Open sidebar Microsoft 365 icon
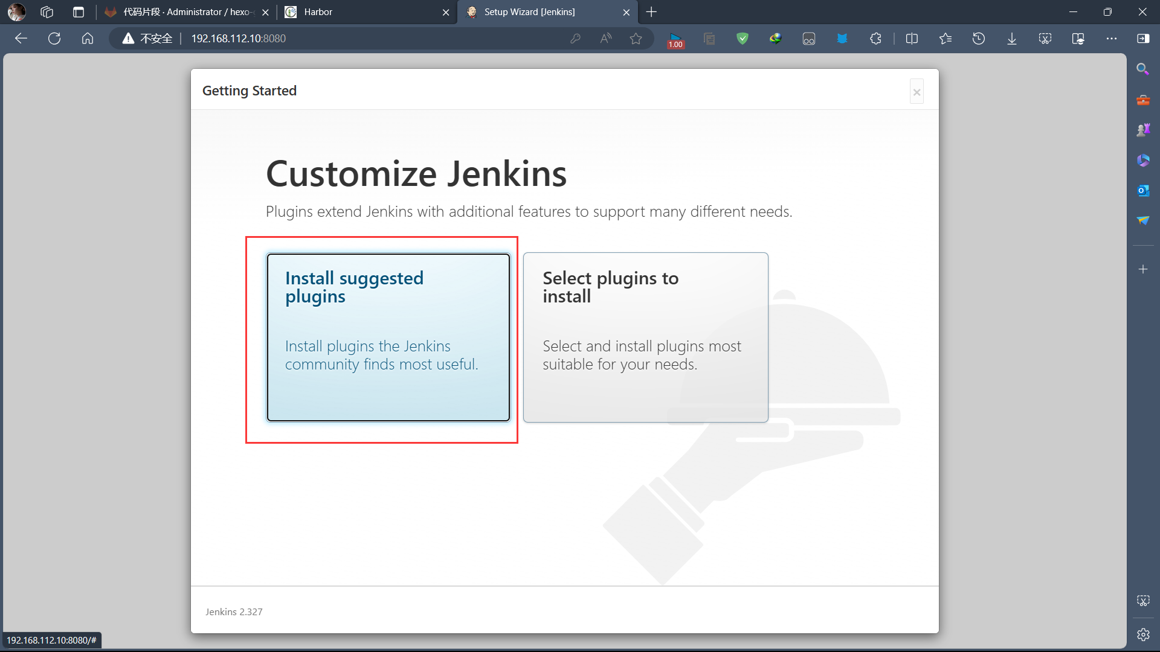 click(x=1142, y=160)
